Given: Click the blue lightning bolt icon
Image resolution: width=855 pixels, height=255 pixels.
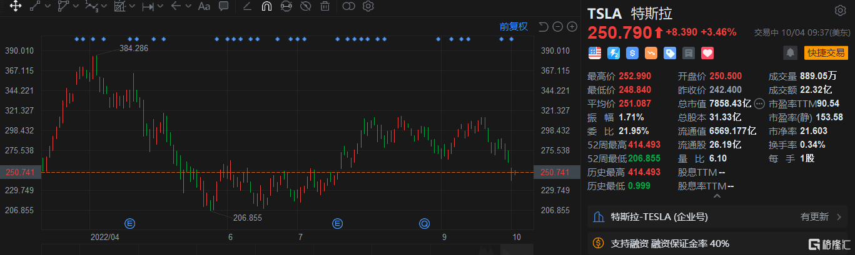Looking at the screenshot, I should [613, 53].
